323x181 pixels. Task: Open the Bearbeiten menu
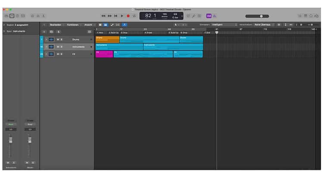coord(56,25)
